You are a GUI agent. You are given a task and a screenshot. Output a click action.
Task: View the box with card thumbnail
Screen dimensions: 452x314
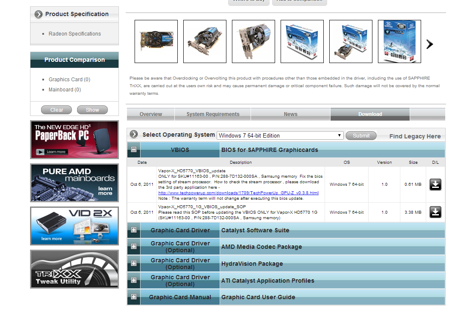pos(351,41)
